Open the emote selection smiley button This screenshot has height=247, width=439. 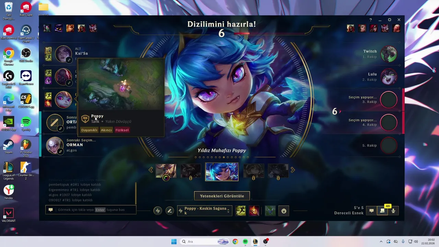284,211
